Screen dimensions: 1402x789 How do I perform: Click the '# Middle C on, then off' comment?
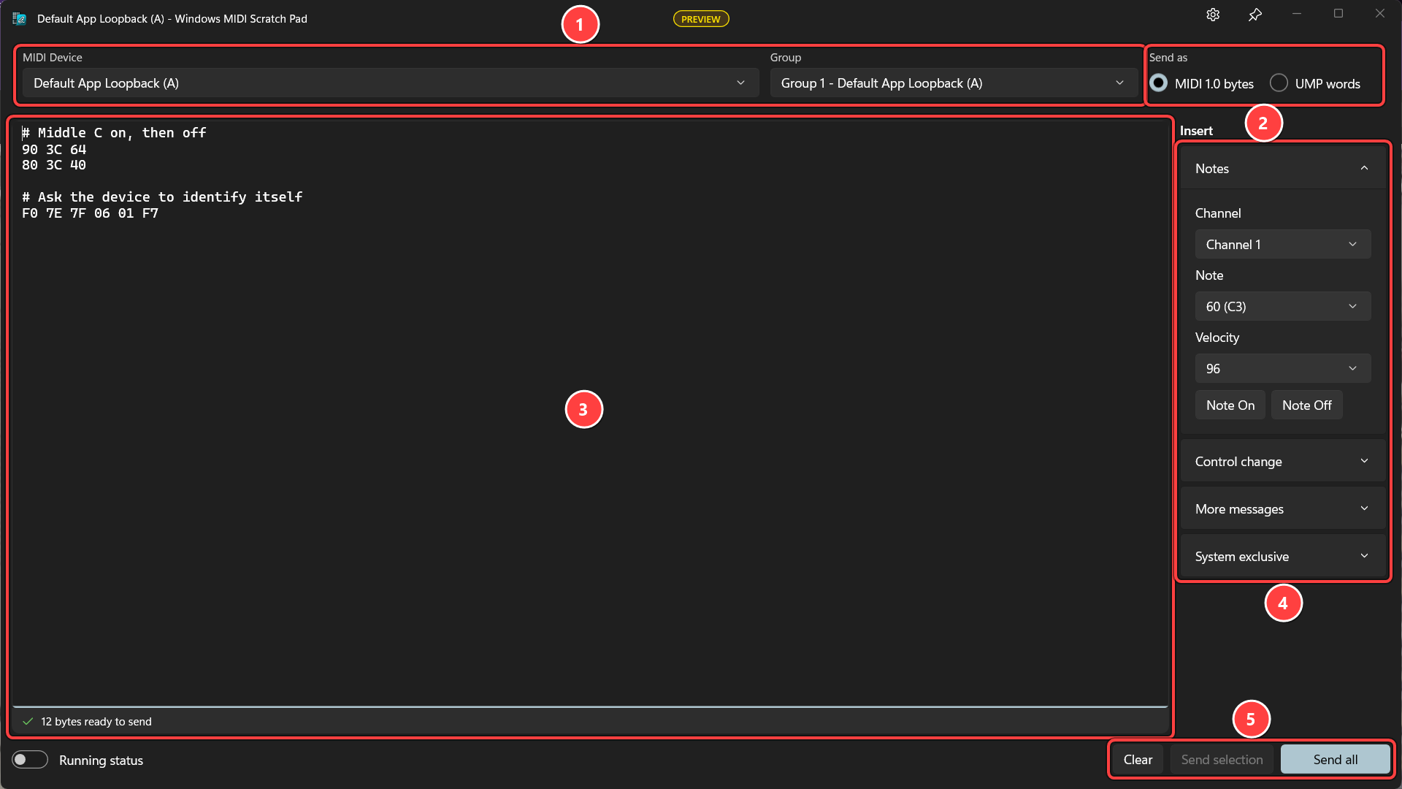tap(114, 133)
